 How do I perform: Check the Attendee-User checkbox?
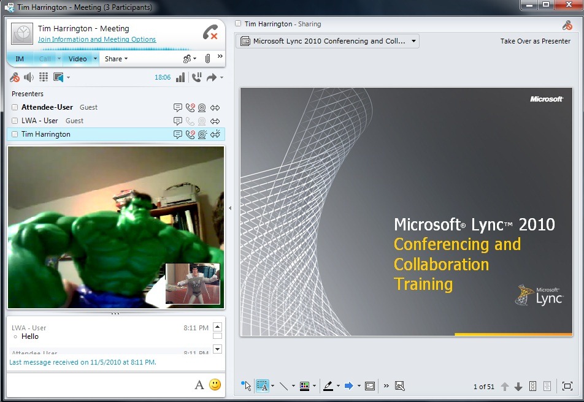(x=15, y=107)
